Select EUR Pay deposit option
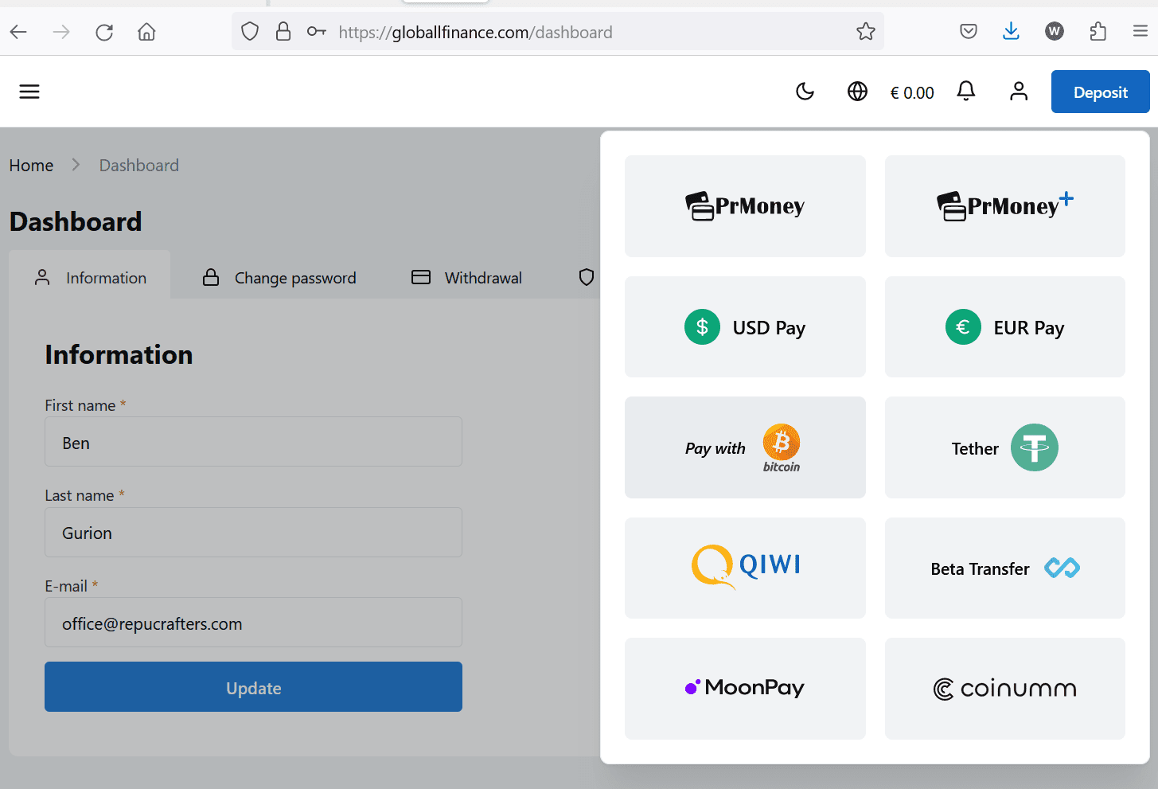This screenshot has height=789, width=1158. coord(1005,327)
